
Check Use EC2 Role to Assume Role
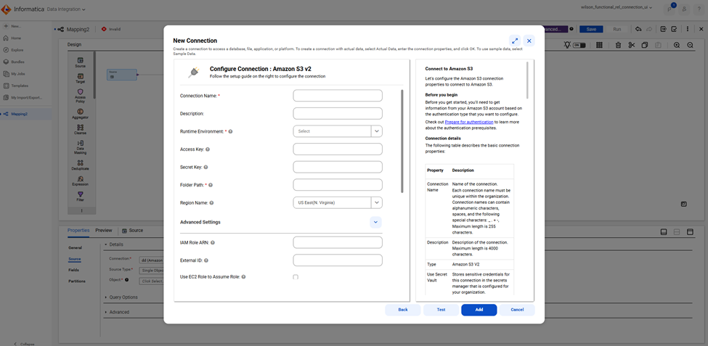296,277
